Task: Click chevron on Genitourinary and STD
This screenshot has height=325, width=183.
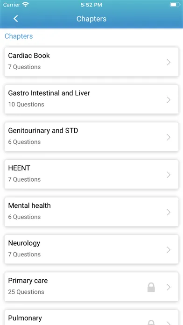Action: coord(169,137)
